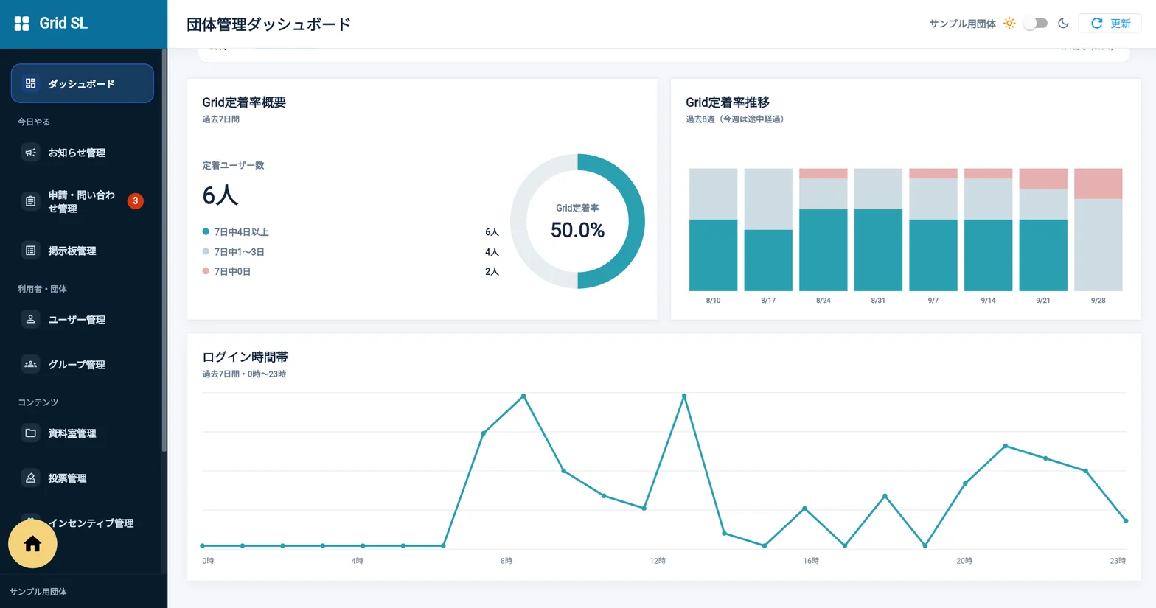Select 投票管理 menu item

[83, 478]
